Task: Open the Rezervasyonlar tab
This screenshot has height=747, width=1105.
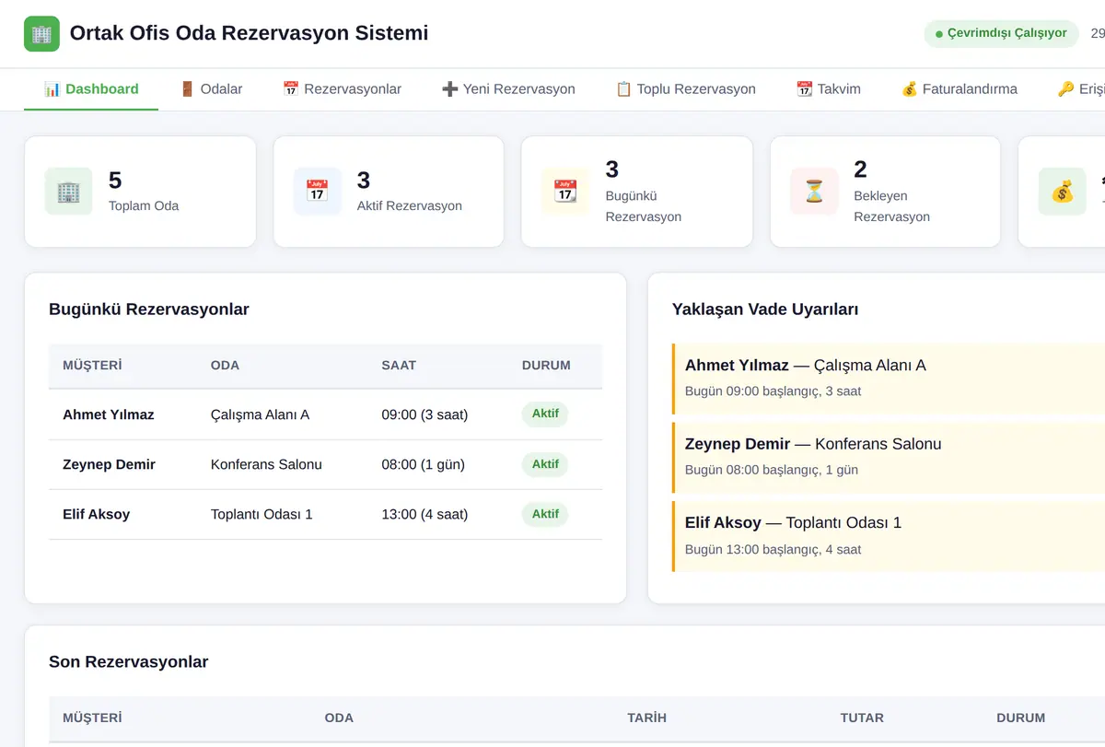Action: [x=342, y=89]
